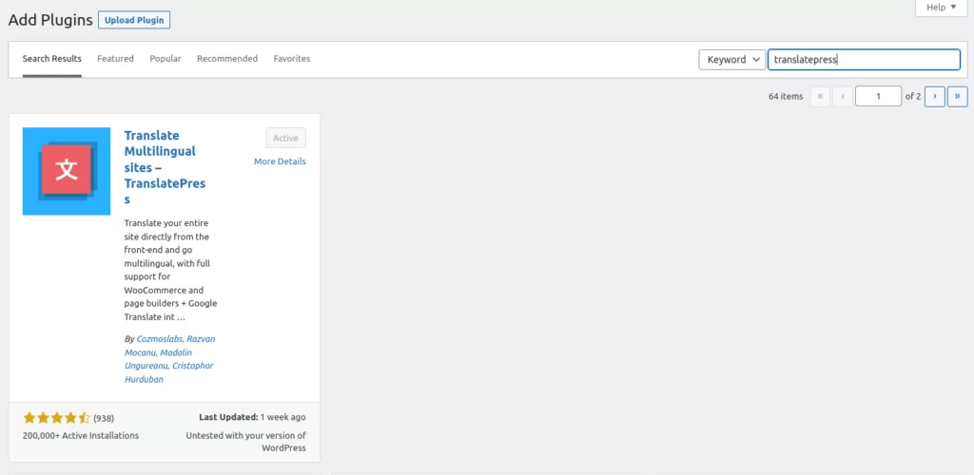
Task: Click the Upload Plugin button
Action: (134, 20)
